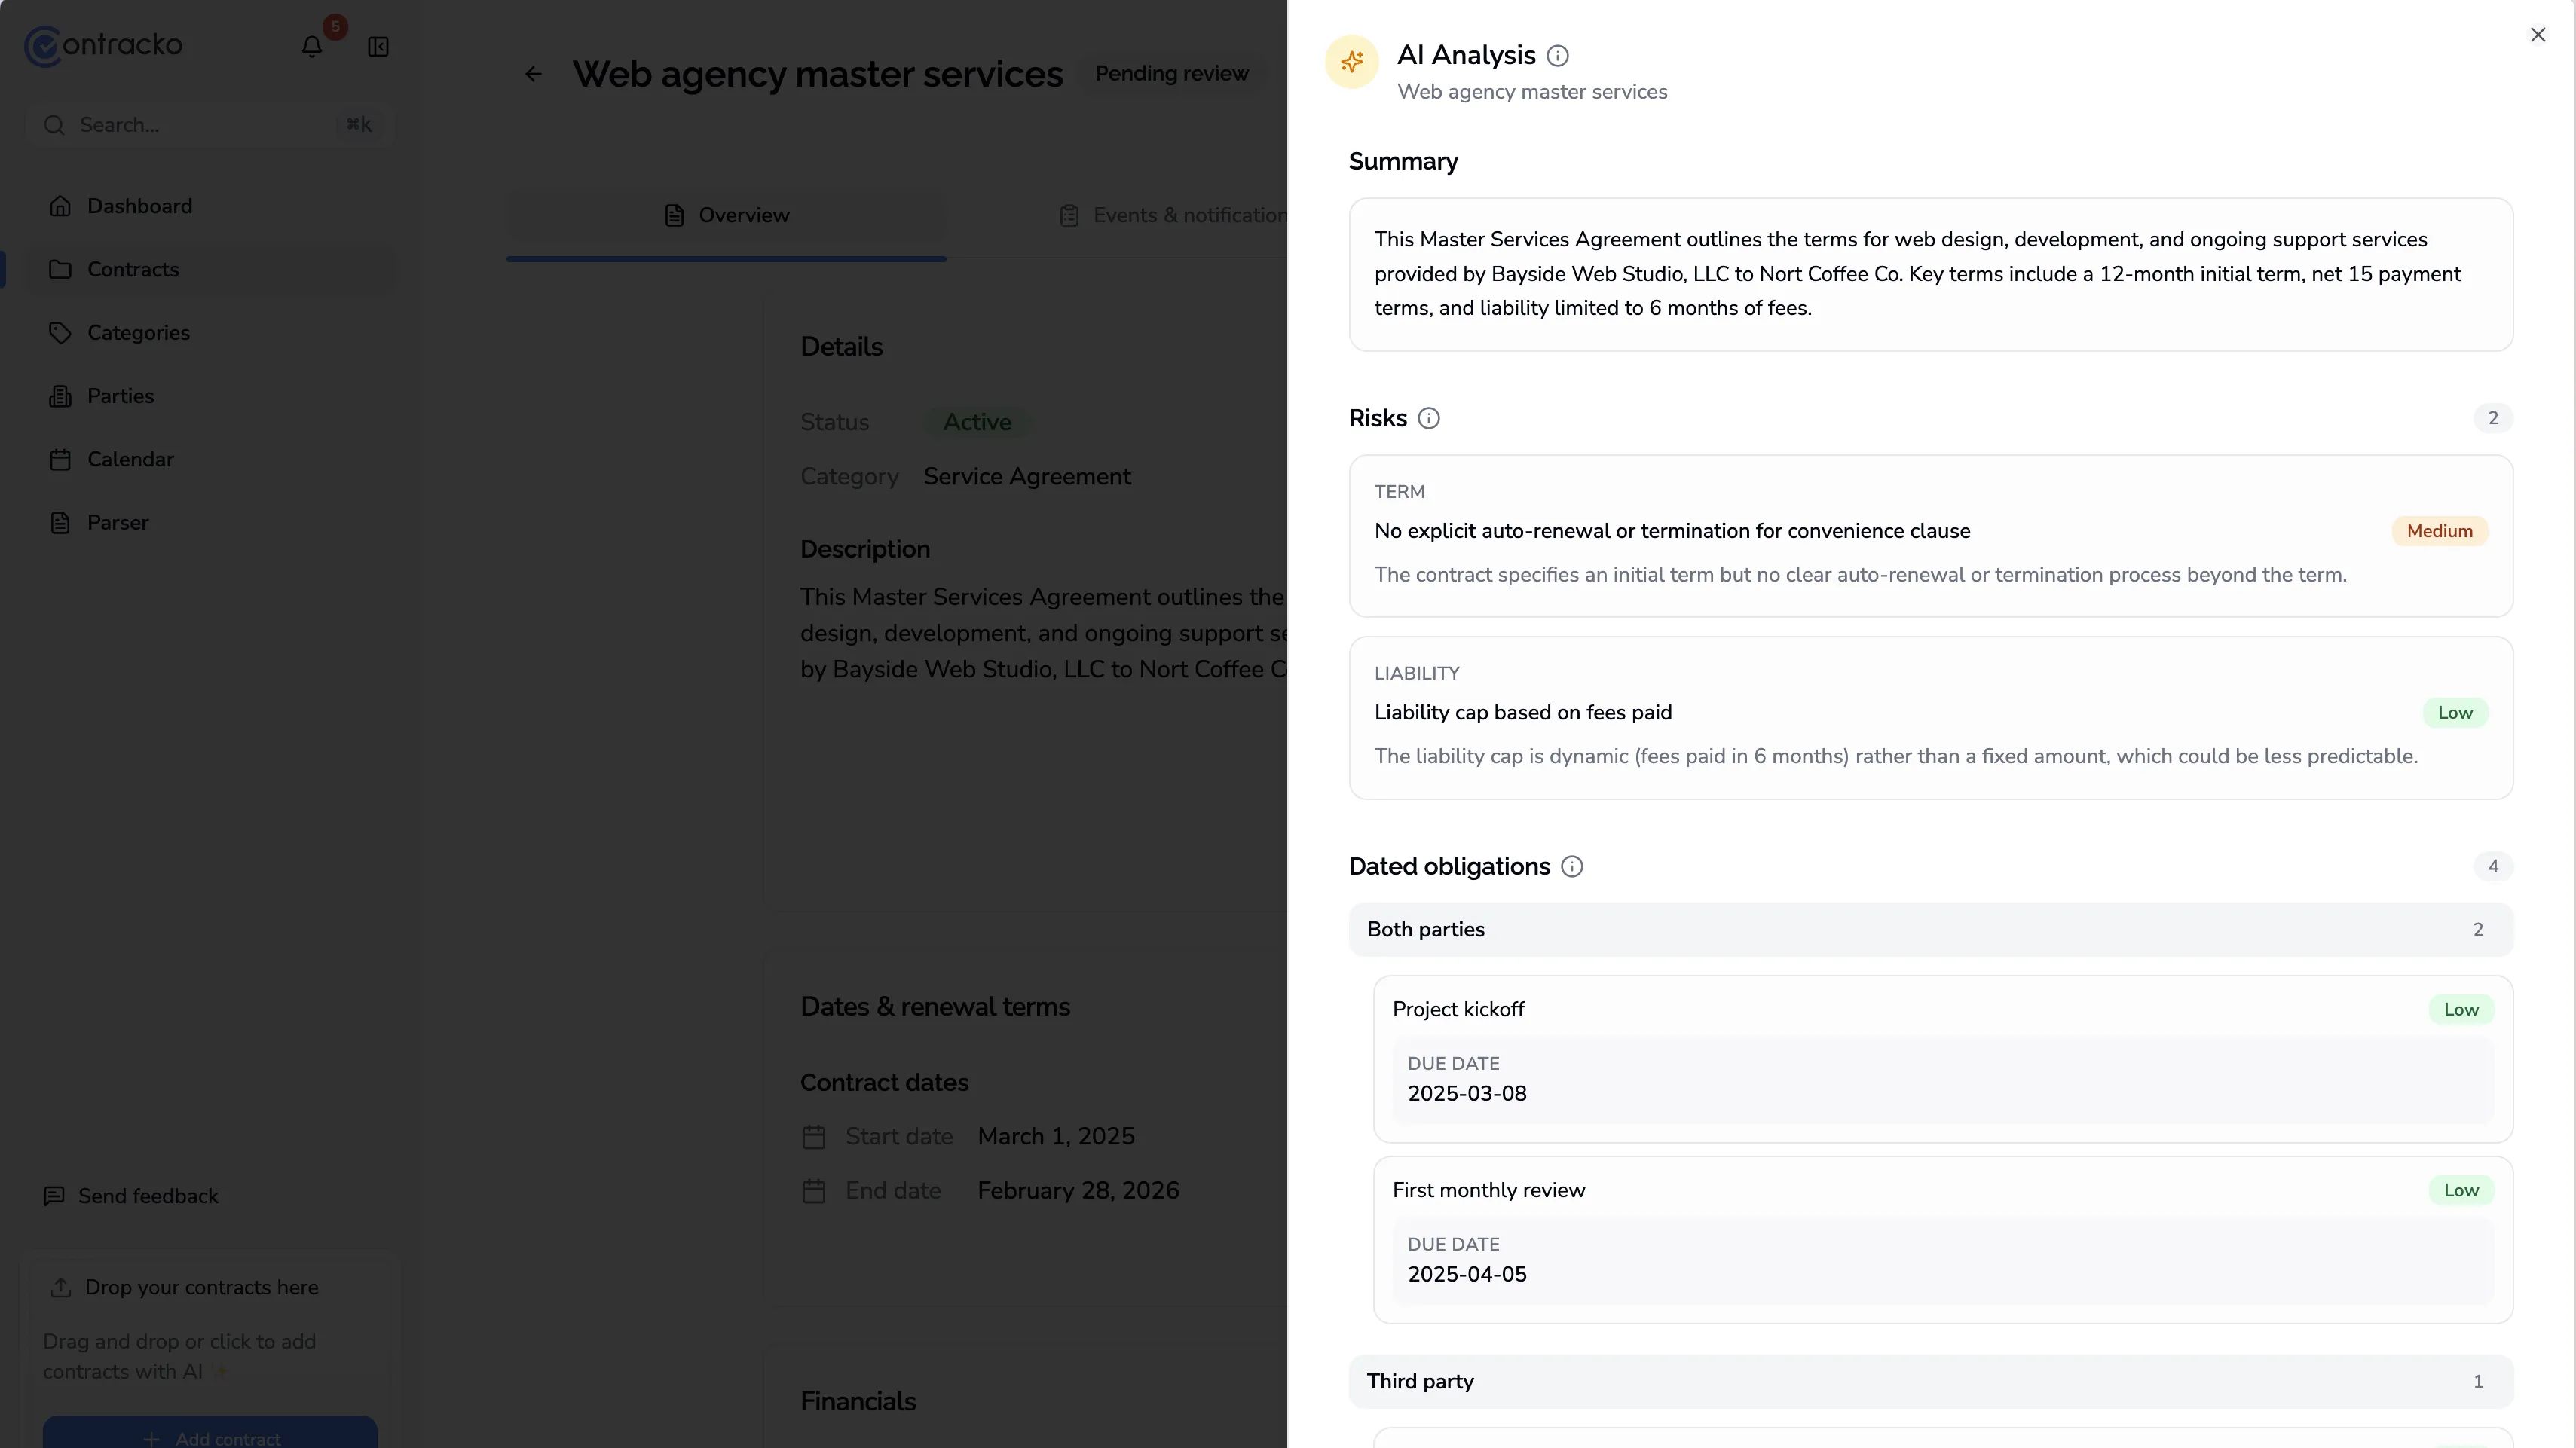2576x1448 pixels.
Task: Click the Risks count badge
Action: pyautogui.click(x=2493, y=419)
